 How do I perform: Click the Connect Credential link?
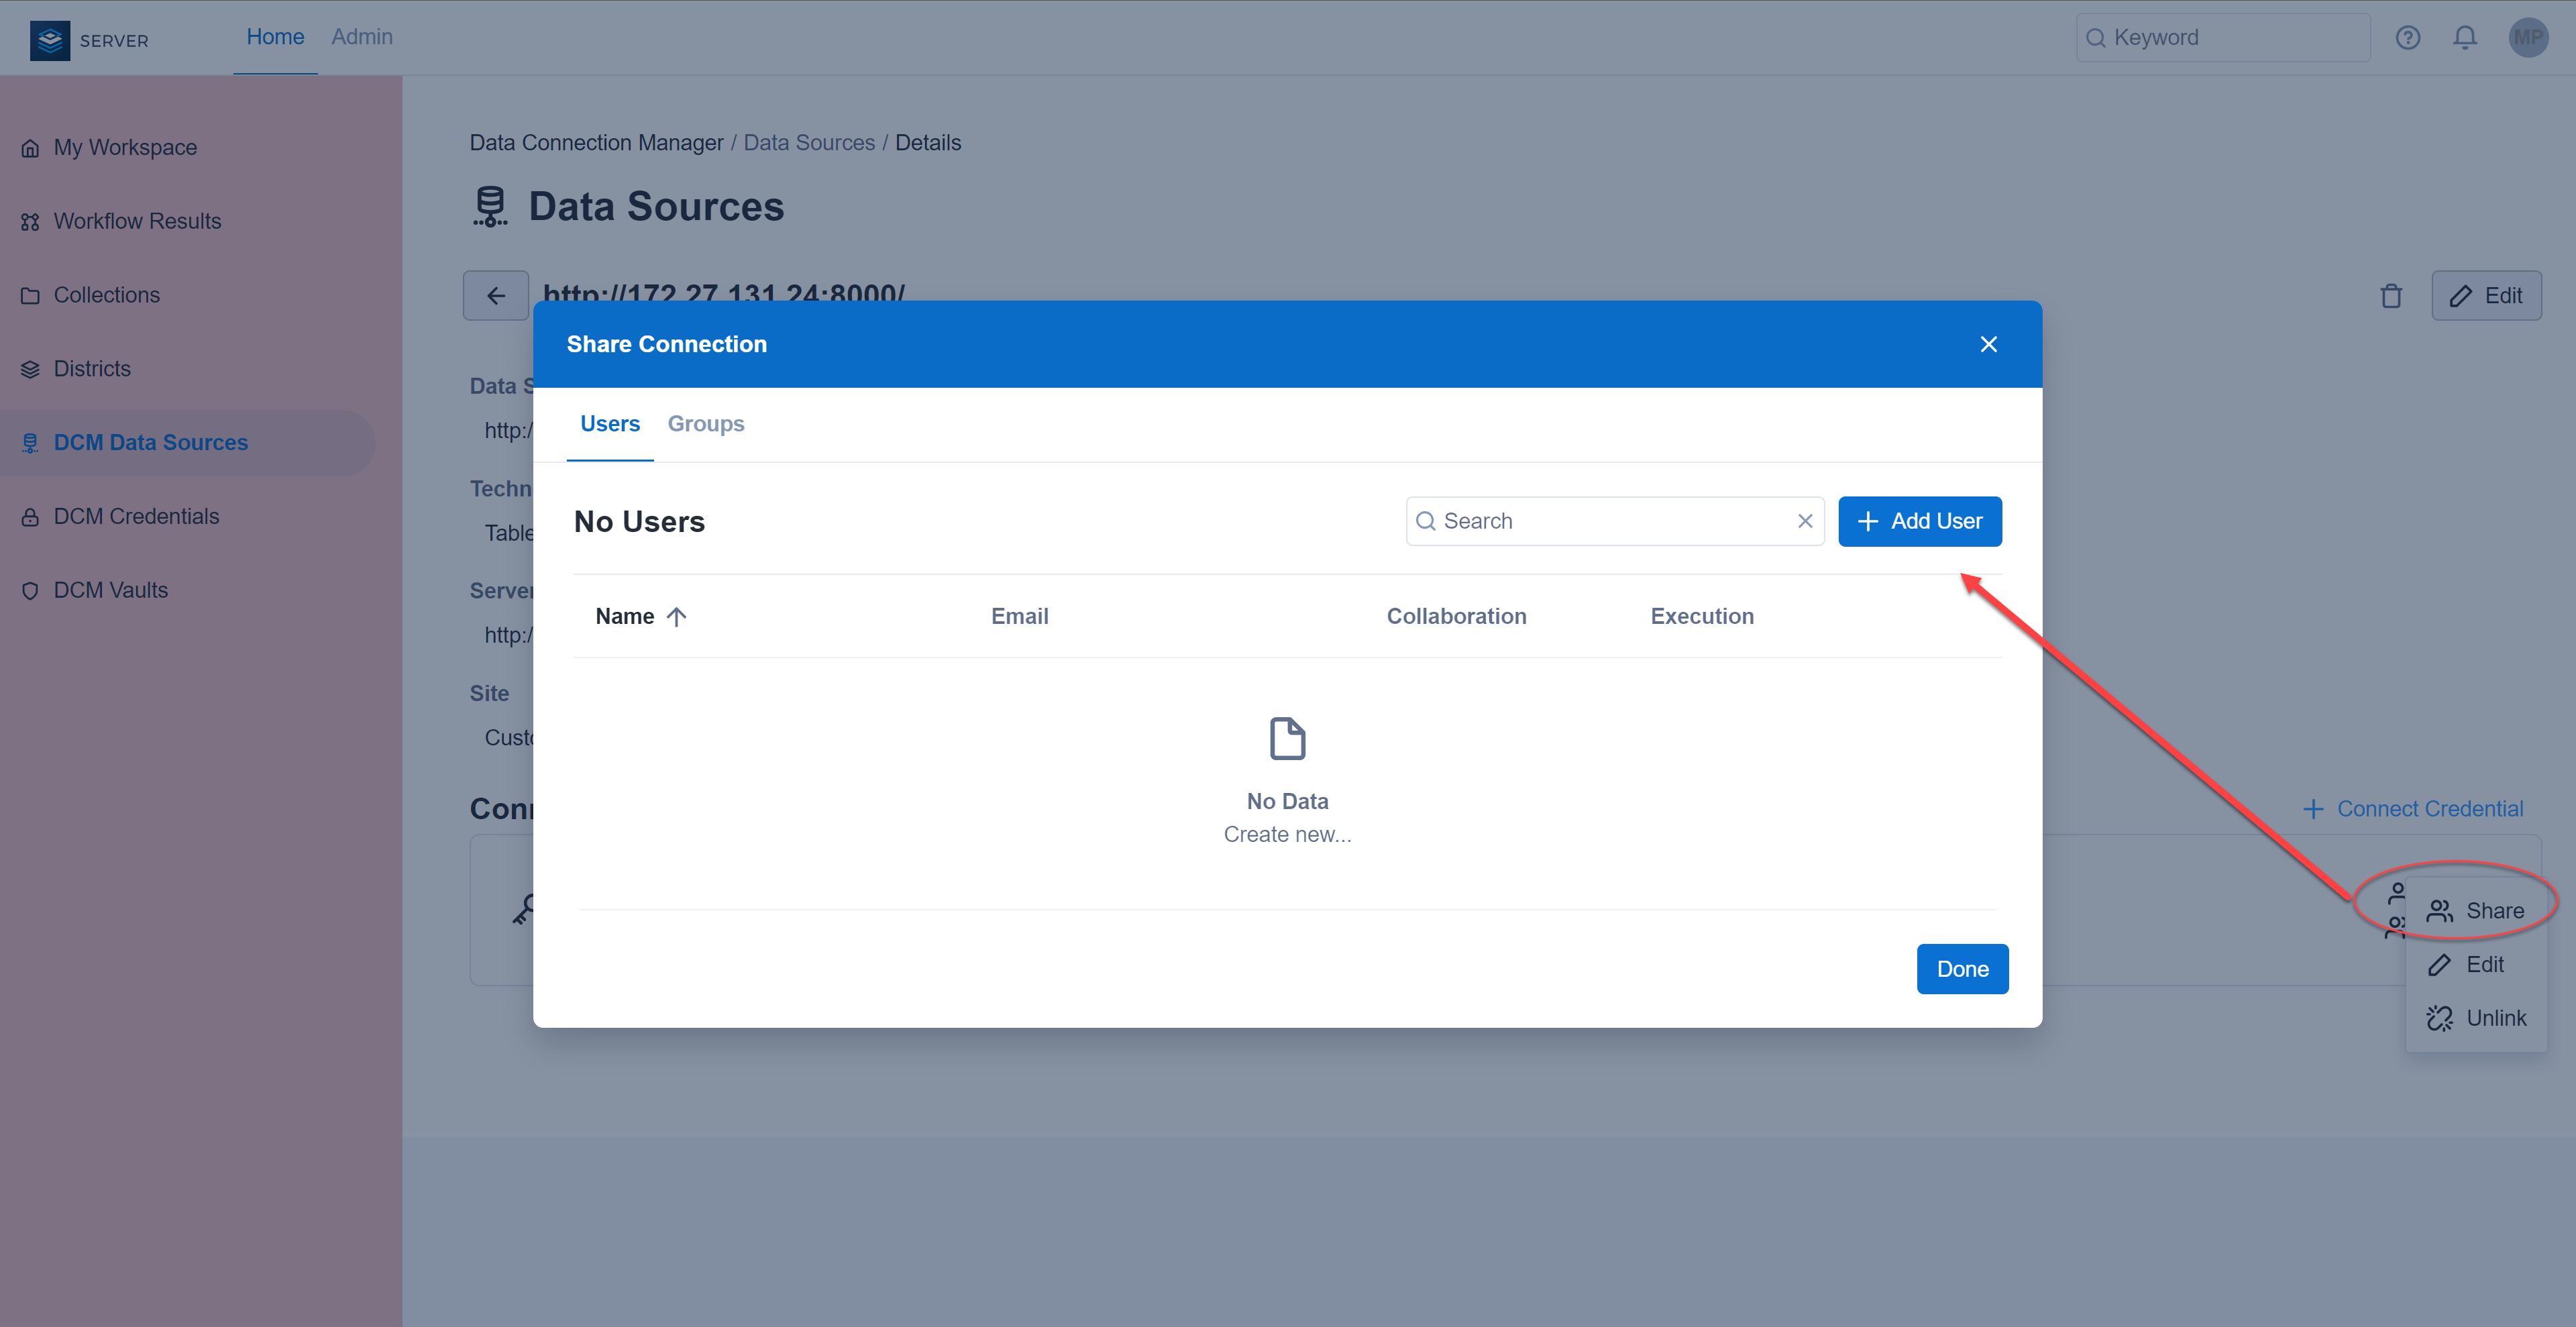pyautogui.click(x=2412, y=809)
